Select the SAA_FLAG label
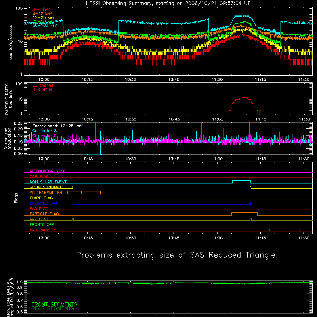Viewport: 317px width, 317px height. tap(39, 208)
